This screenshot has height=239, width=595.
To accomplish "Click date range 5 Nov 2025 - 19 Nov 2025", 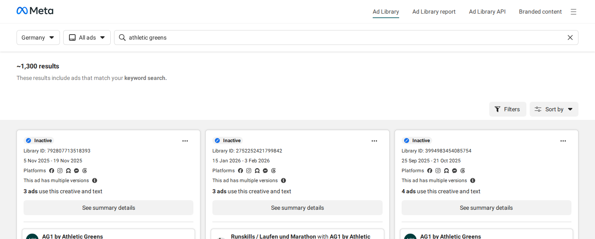I will pyautogui.click(x=53, y=161).
